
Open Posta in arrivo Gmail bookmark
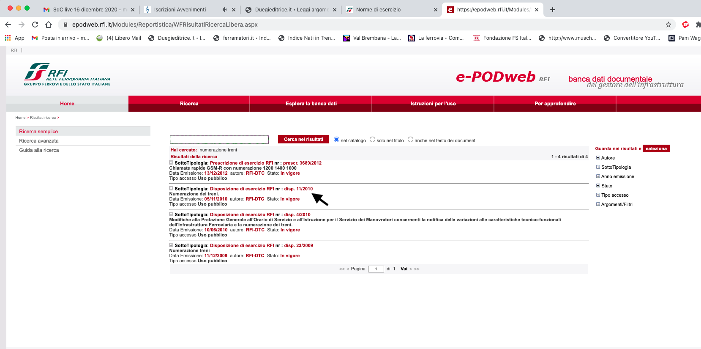click(60, 38)
